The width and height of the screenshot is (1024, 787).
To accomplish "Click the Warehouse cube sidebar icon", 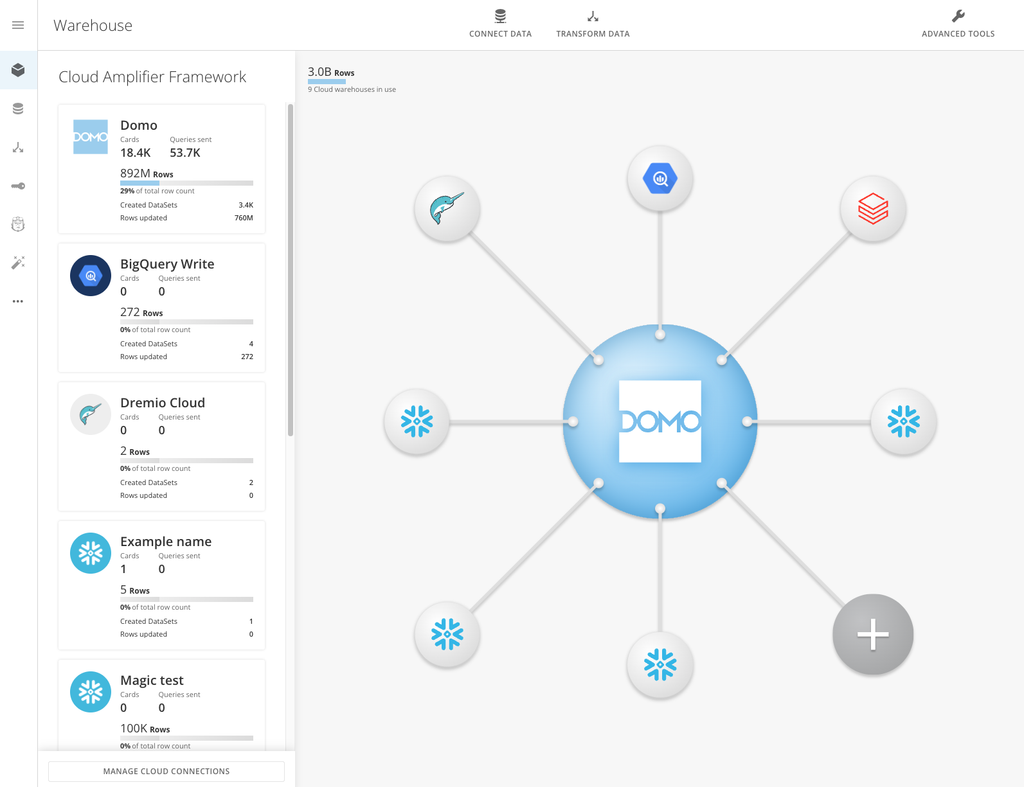I will point(18,70).
